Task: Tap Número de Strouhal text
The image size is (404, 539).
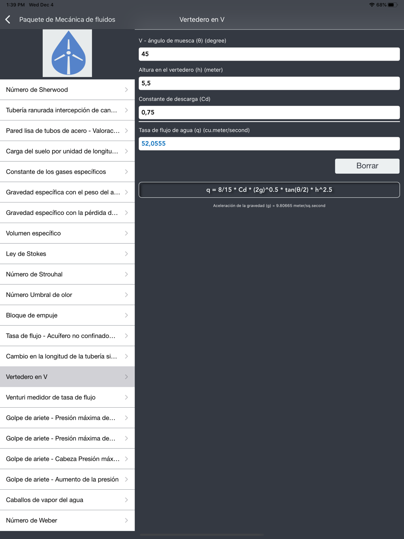Action: pyautogui.click(x=34, y=274)
